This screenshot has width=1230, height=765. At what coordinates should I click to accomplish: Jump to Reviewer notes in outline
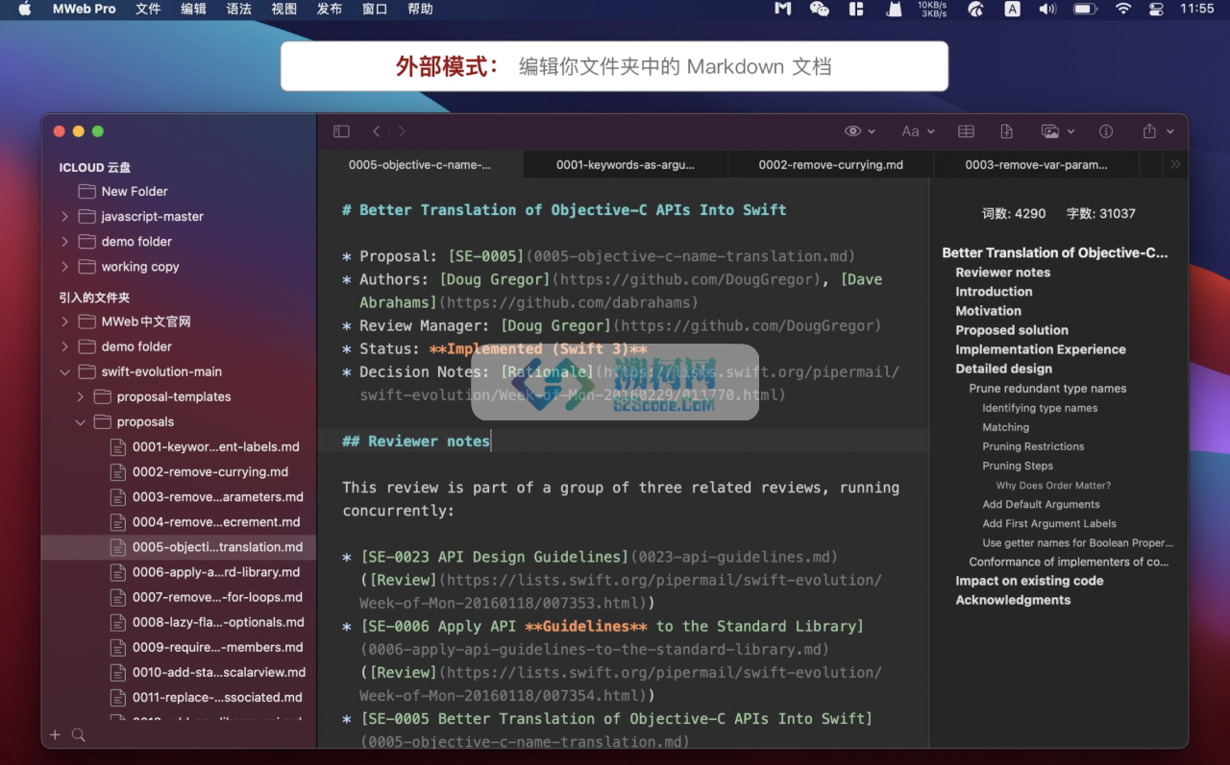point(1002,273)
